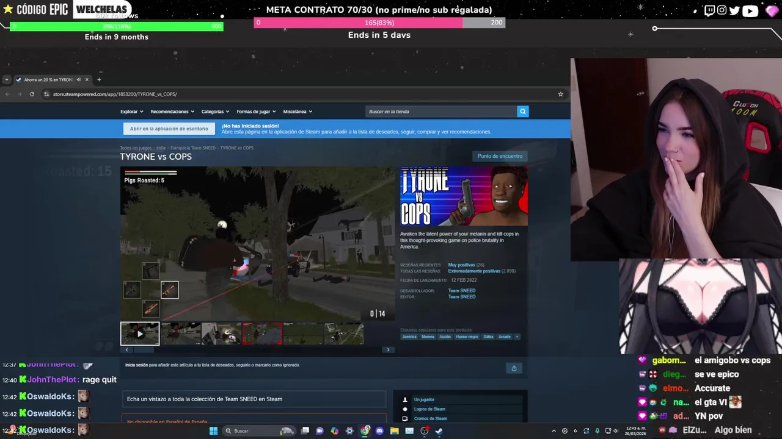The width and height of the screenshot is (782, 439).
Task: Expand the Recomendaciones menu
Action: 172,112
